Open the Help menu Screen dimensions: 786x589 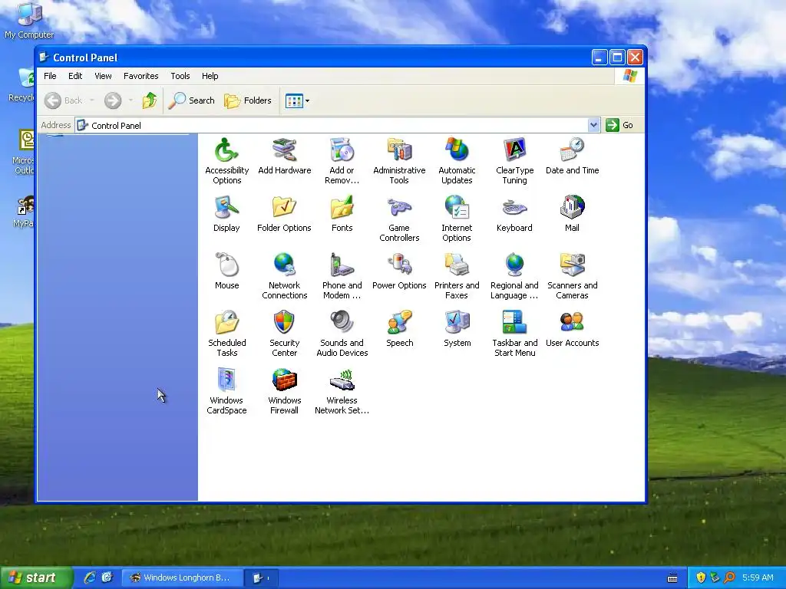(210, 76)
